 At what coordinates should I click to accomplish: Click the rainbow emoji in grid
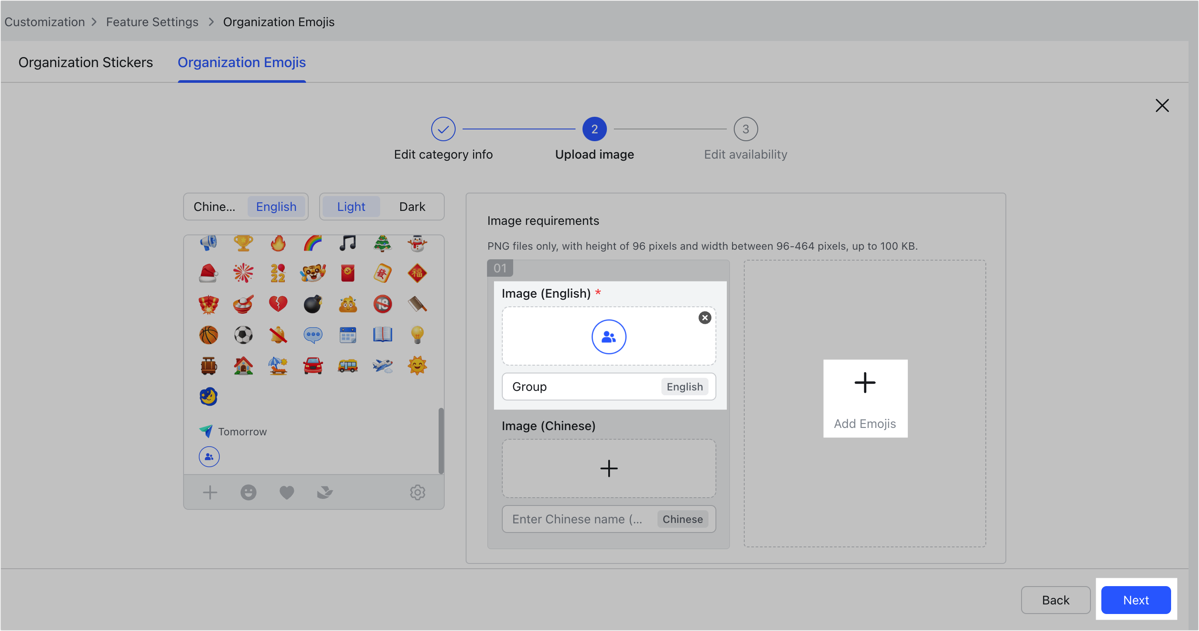tap(311, 243)
